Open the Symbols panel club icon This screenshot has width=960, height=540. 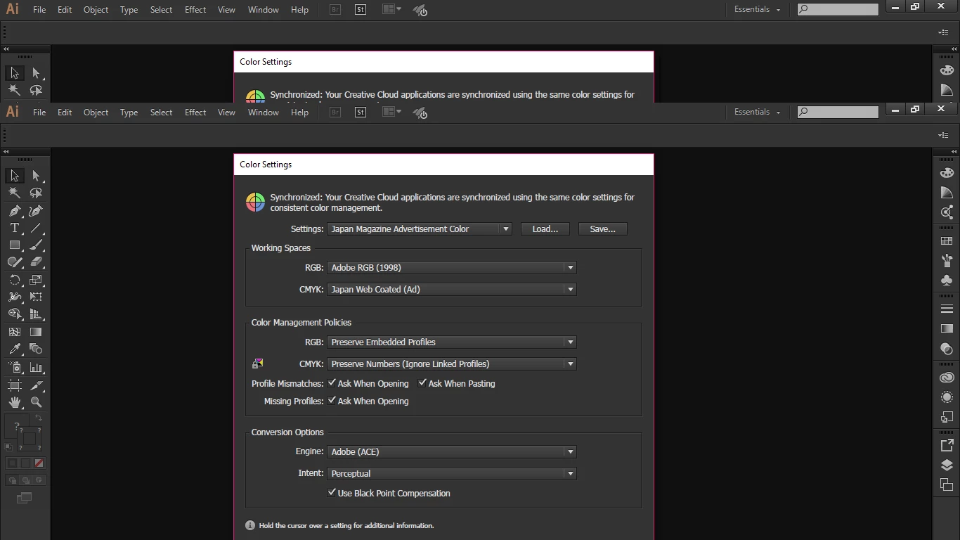947,280
